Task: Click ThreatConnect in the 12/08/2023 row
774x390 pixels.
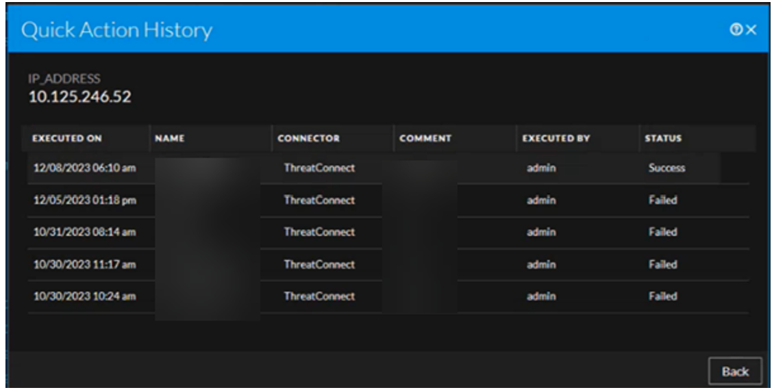Action: pos(319,168)
